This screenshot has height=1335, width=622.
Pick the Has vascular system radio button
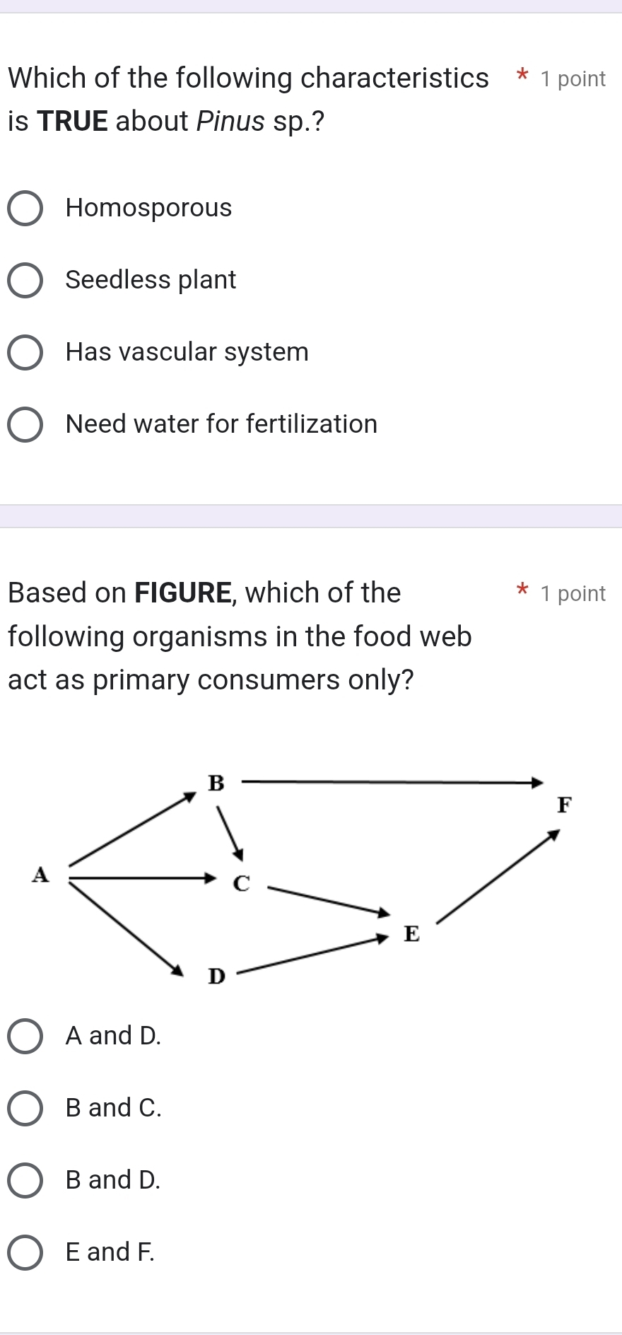(x=25, y=353)
